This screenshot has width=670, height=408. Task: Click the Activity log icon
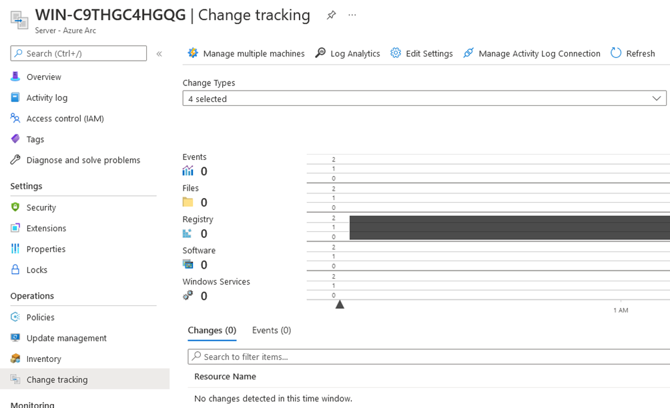click(x=15, y=97)
